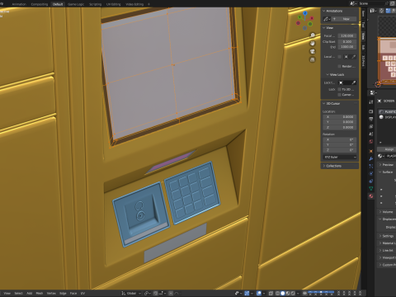Click the Clip Start value field
This screenshot has width=396, height=297.
[x=347, y=41]
